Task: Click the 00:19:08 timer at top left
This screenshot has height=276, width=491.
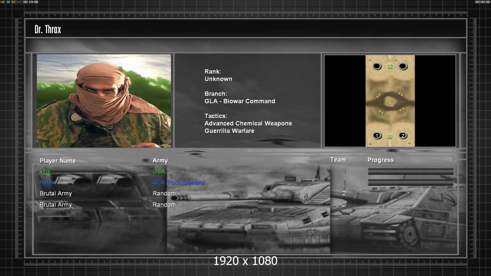Action: 31,2
